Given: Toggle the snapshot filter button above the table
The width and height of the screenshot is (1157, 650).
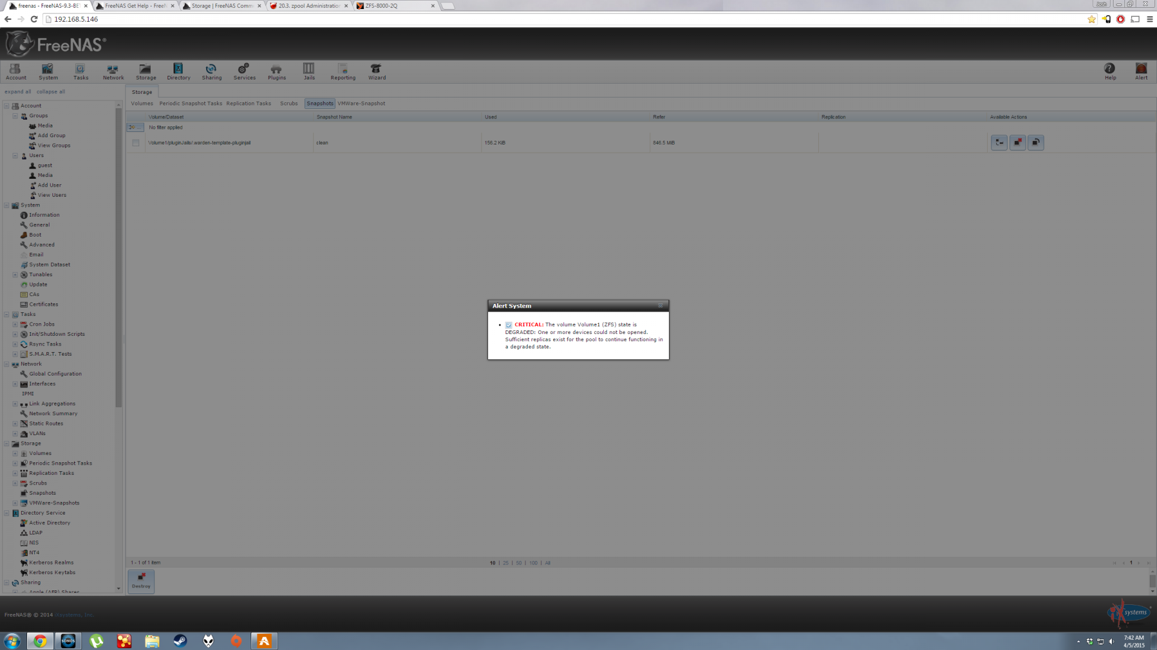Looking at the screenshot, I should click(135, 128).
